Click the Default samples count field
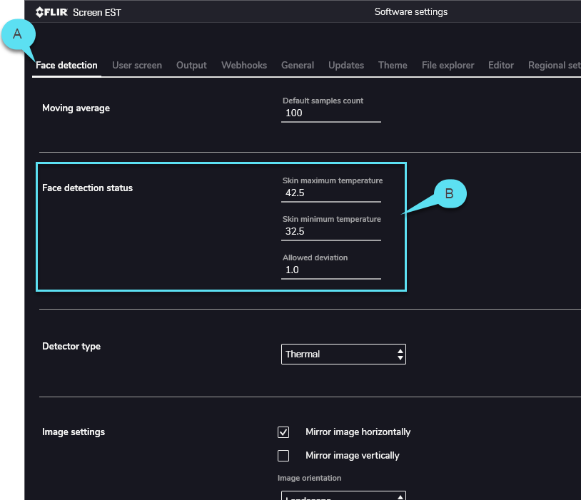This screenshot has height=500, width=581. [x=330, y=113]
